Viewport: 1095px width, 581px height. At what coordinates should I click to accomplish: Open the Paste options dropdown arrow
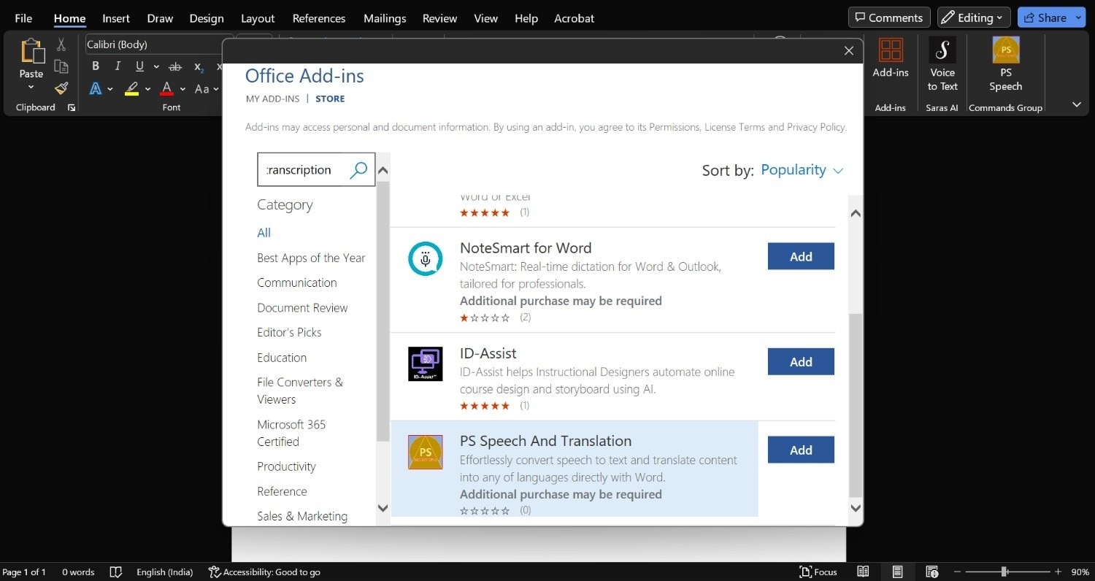[x=31, y=88]
